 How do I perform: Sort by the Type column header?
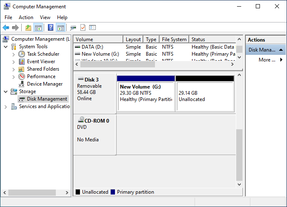151,39
